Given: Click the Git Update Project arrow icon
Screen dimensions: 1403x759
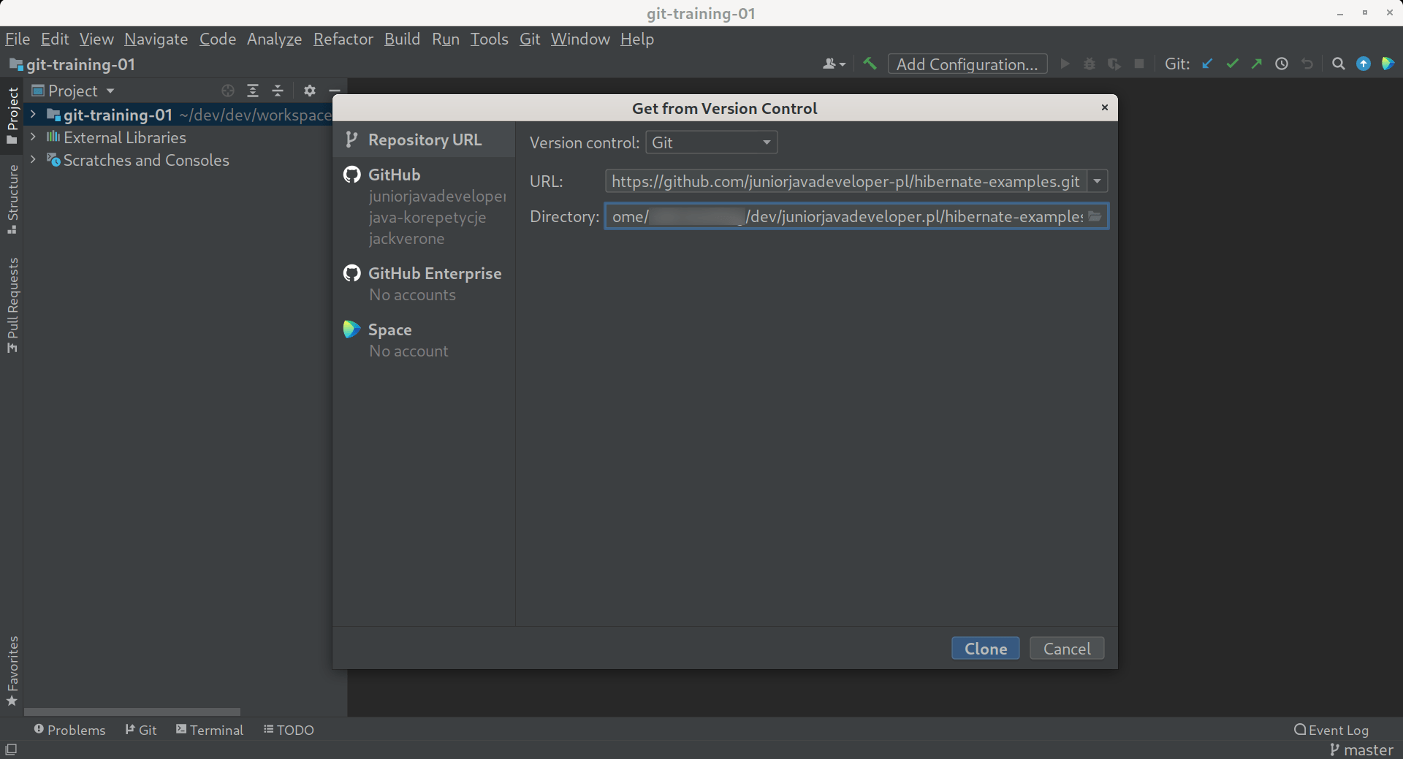Looking at the screenshot, I should (1207, 64).
